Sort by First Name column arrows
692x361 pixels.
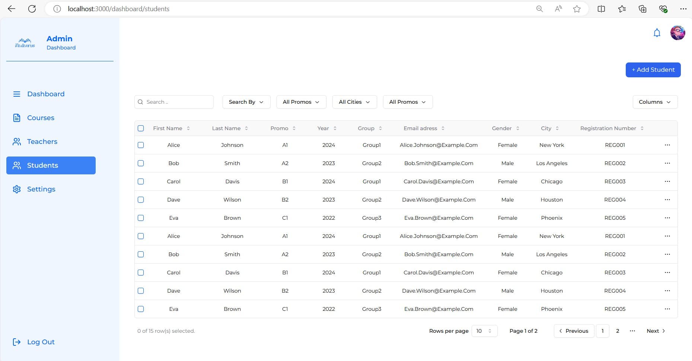(x=188, y=128)
